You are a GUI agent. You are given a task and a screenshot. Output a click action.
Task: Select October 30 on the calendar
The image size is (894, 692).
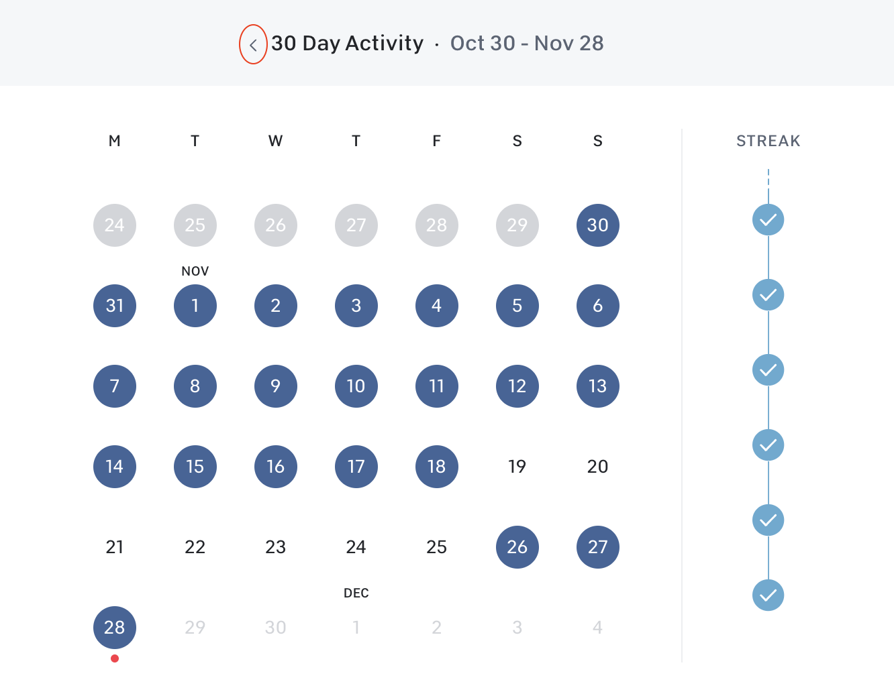(597, 225)
